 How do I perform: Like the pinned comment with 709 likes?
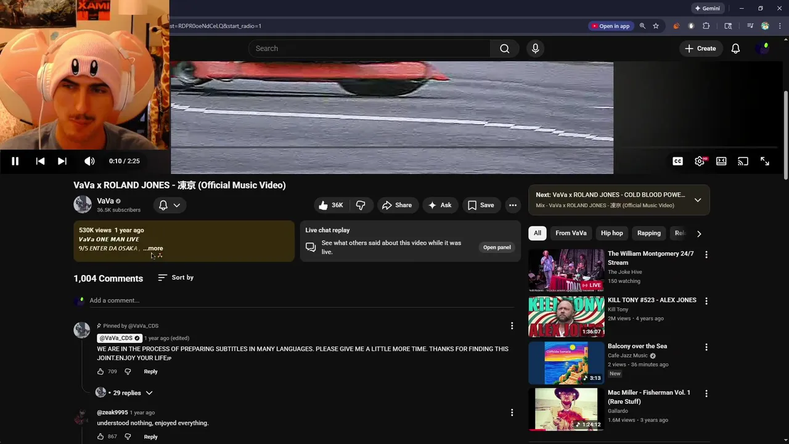[x=100, y=372]
